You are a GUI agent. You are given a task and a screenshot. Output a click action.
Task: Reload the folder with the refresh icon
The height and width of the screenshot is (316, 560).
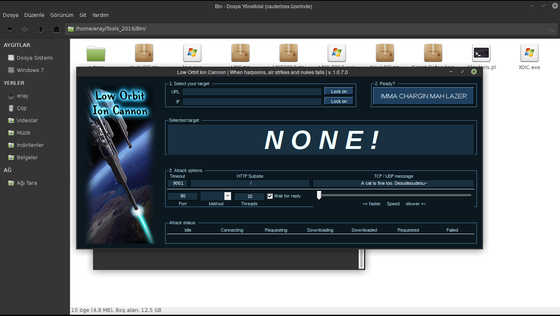click(x=551, y=29)
